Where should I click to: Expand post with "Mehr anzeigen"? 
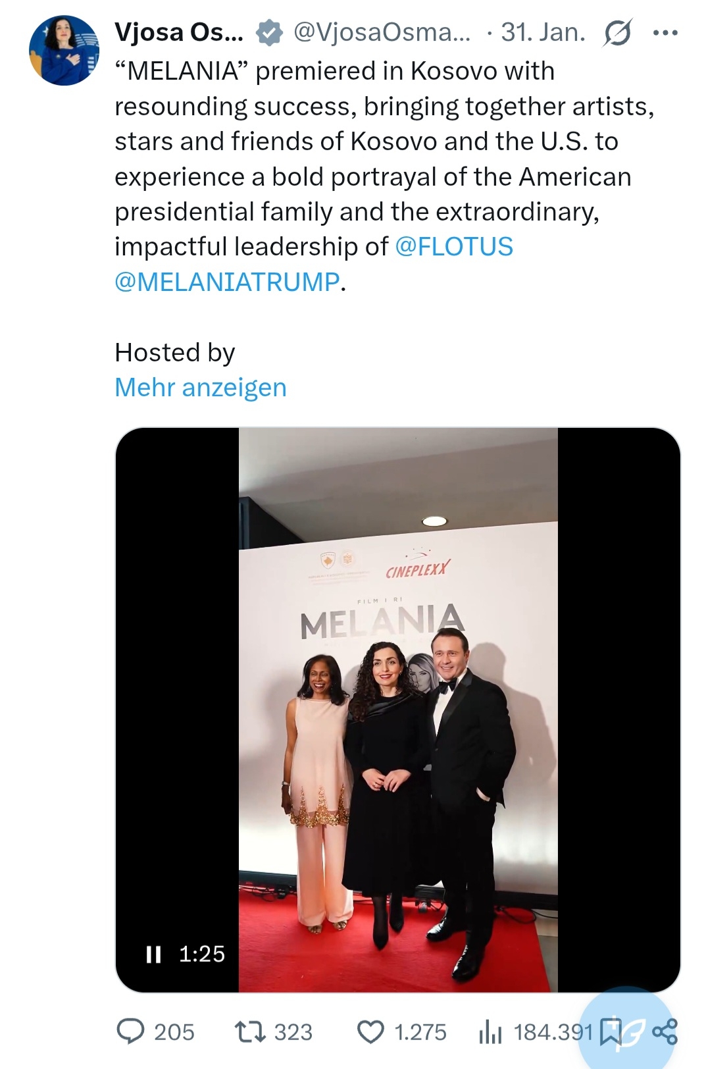(x=201, y=388)
